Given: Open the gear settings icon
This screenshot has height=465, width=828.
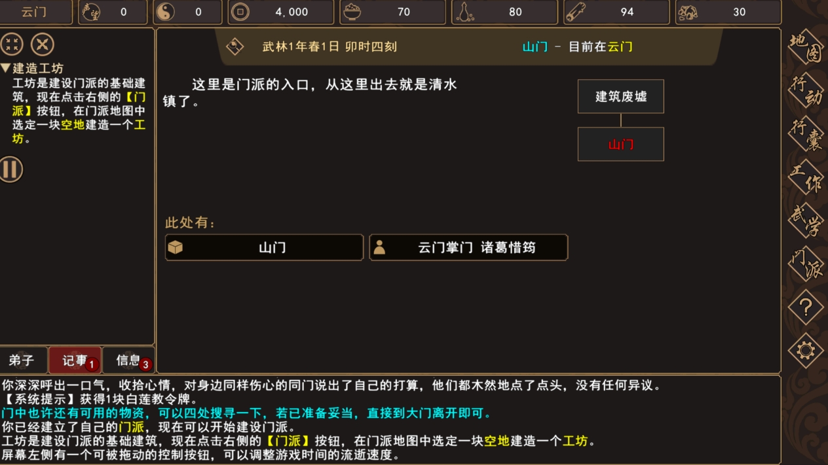Looking at the screenshot, I should [x=805, y=351].
